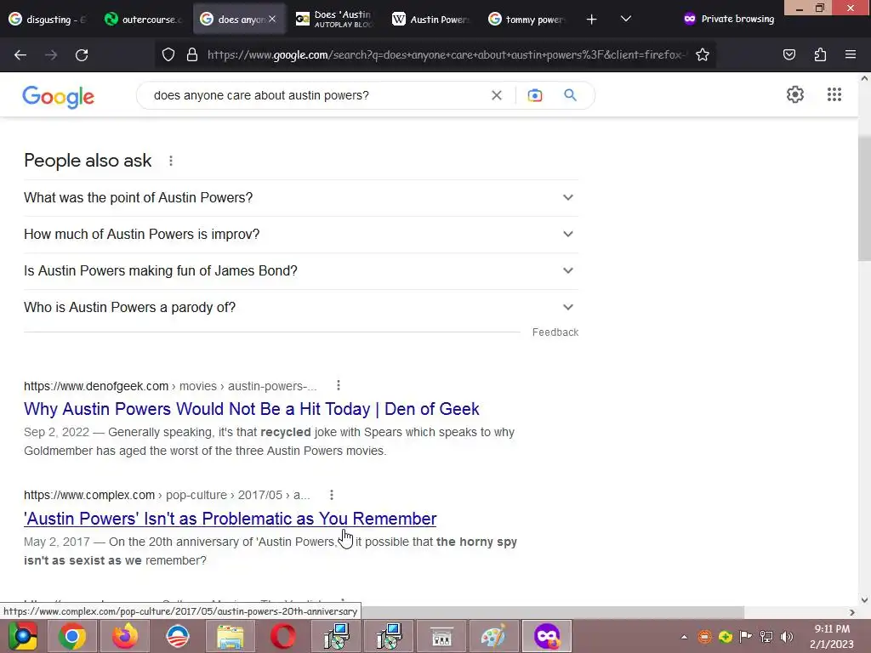Switch to the 'Does Austin' autoplay blocked tab
Screen dimensions: 871x653
coord(335,20)
